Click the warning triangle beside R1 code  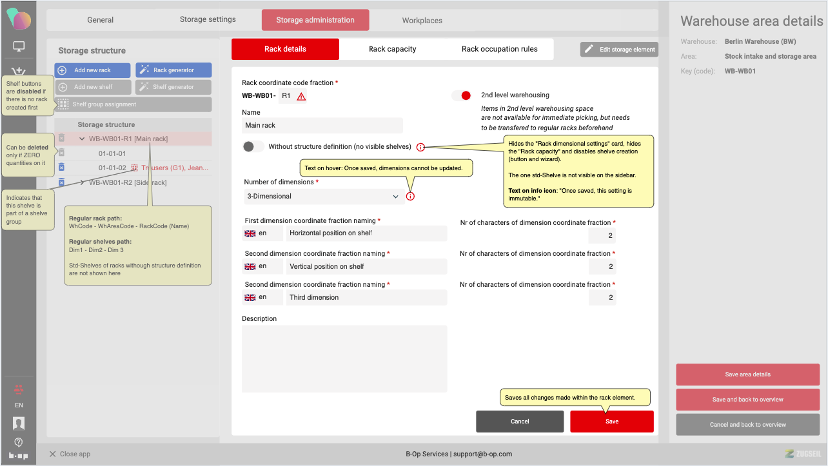coord(301,97)
